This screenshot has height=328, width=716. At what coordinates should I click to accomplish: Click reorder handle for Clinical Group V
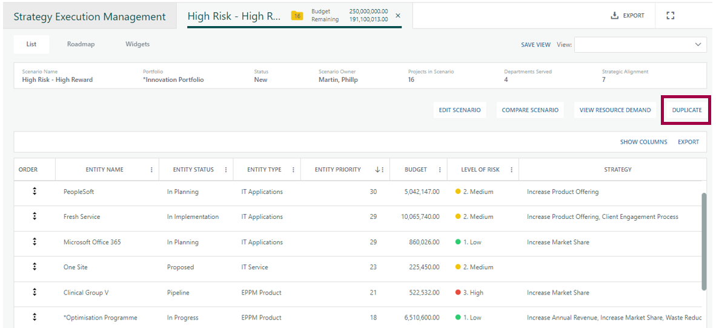click(x=35, y=292)
